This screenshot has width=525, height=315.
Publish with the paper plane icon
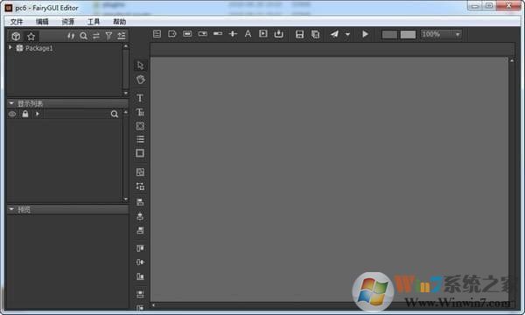[x=334, y=34]
